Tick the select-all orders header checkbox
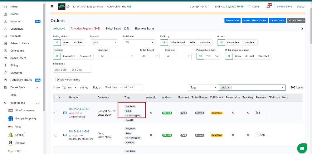Screen dimensions: 312x154 pyautogui.click(x=56, y=97)
